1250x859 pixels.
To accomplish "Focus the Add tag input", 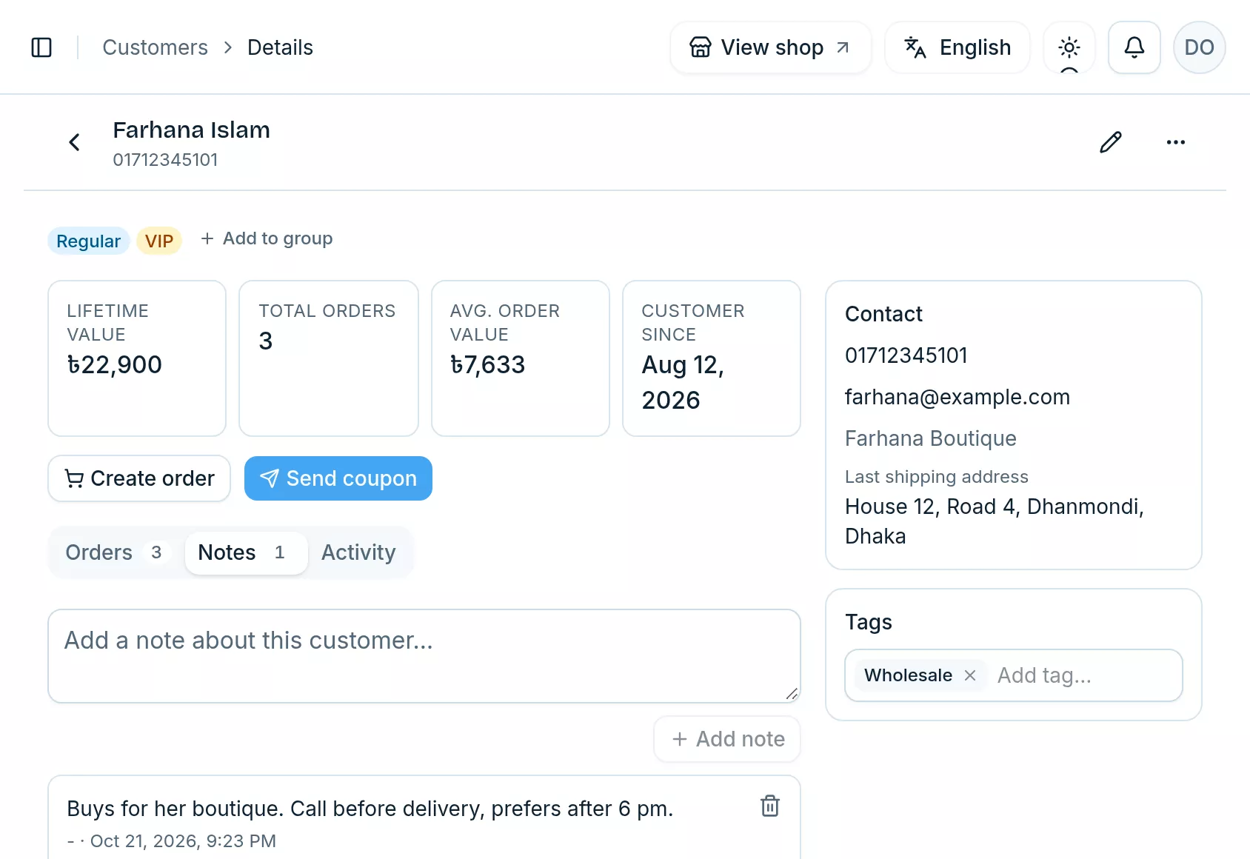I will 1084,675.
